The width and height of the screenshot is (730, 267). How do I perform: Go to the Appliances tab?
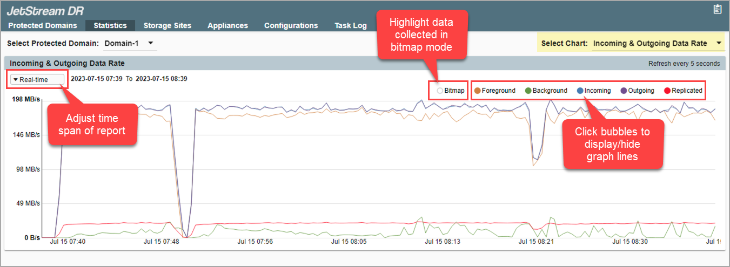click(x=227, y=25)
